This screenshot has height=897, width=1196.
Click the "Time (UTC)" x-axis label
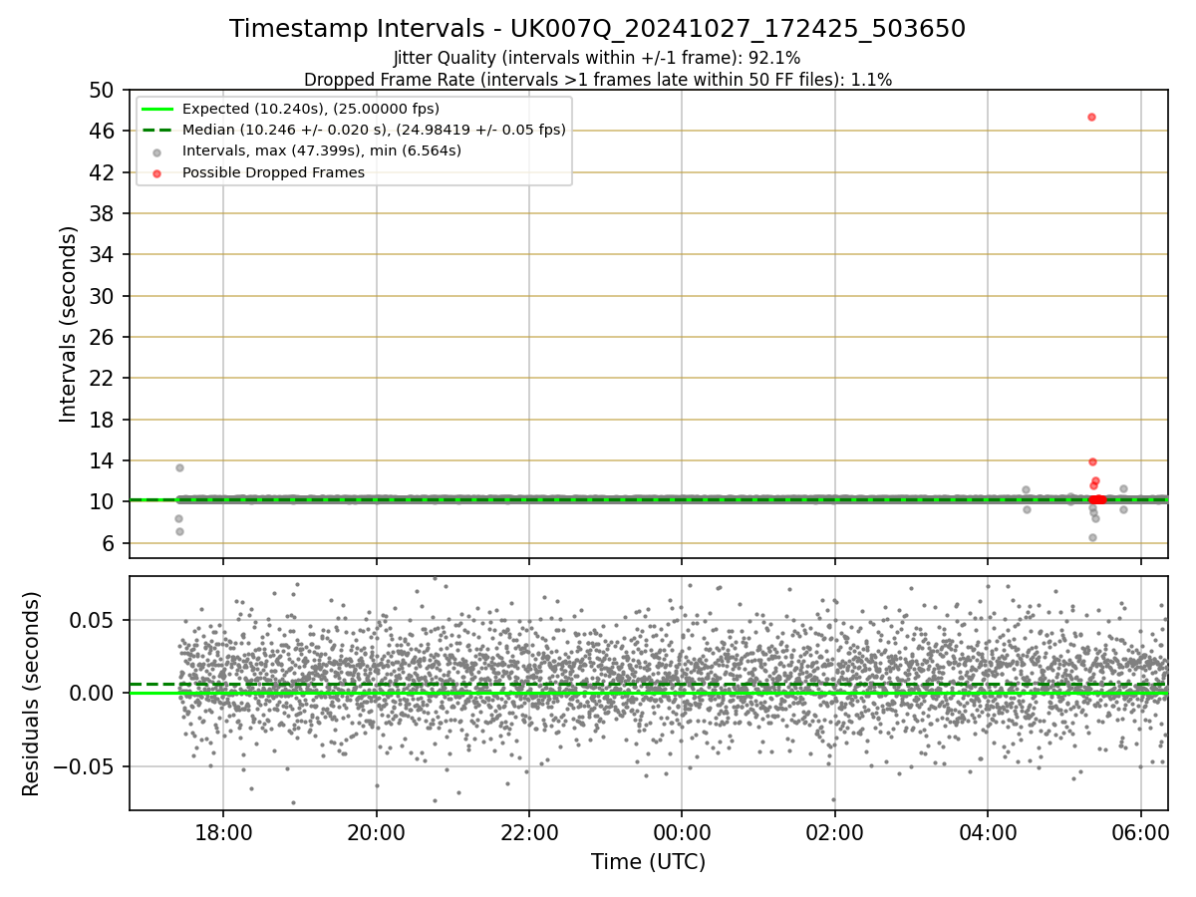pos(648,862)
